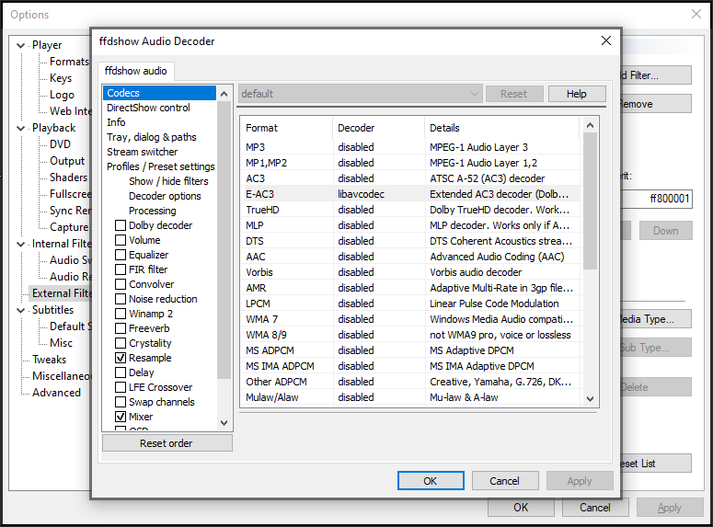This screenshot has width=713, height=527.
Task: Enable the Freeverb checkbox
Action: [121, 328]
